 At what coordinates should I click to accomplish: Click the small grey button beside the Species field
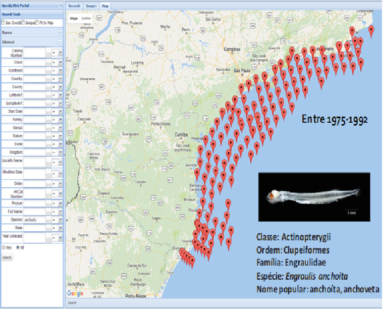48,220
